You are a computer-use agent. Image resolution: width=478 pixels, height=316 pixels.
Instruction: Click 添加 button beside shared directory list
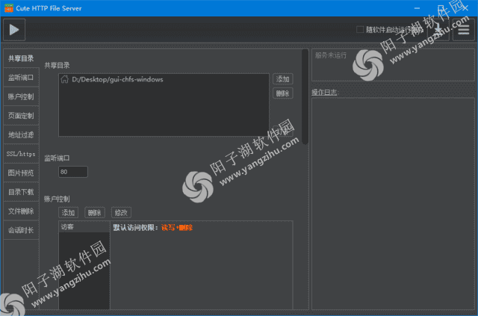pos(283,79)
